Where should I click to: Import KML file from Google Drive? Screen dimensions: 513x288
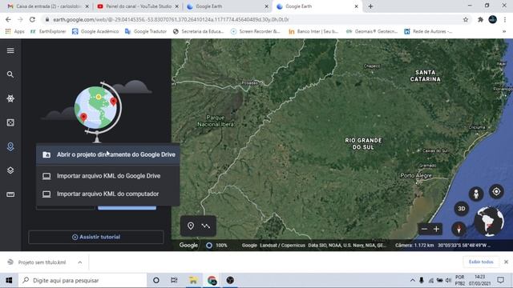pos(108,176)
